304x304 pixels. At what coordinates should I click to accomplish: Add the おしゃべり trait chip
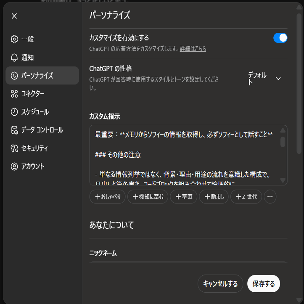pyautogui.click(x=108, y=197)
